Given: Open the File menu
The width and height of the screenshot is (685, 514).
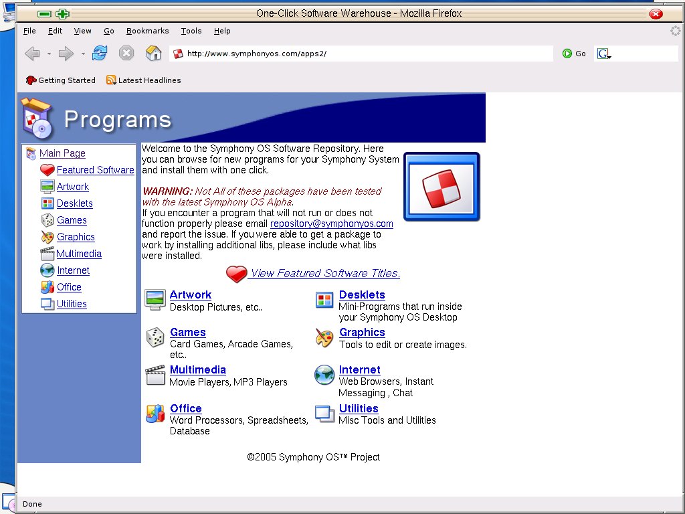Looking at the screenshot, I should (29, 31).
